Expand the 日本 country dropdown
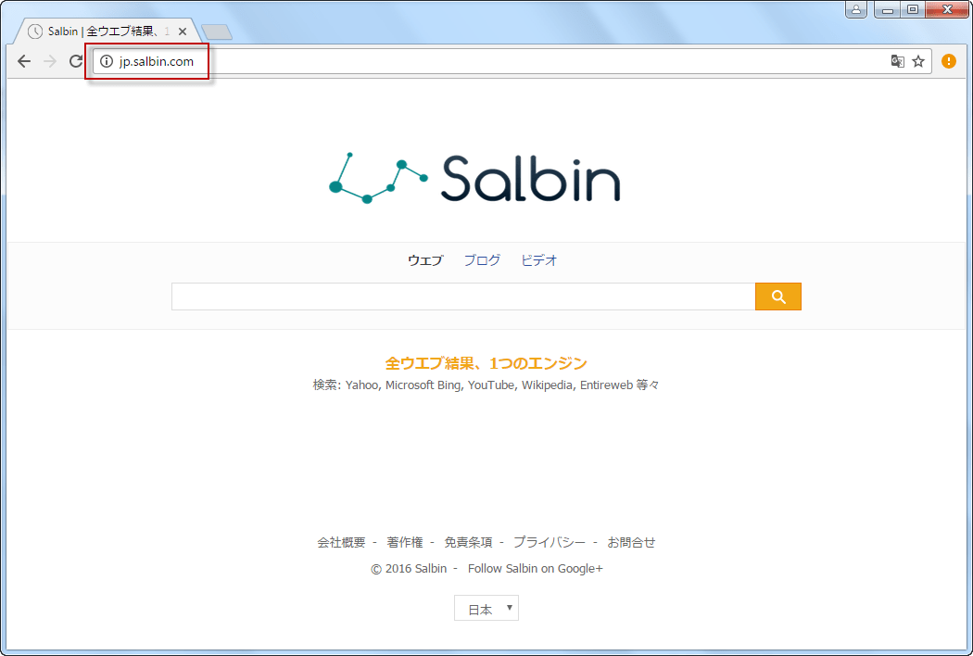Image resolution: width=973 pixels, height=656 pixels. pos(486,608)
